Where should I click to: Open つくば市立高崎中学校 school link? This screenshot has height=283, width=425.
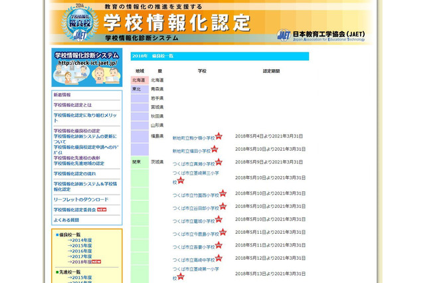point(193,260)
